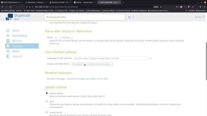Open dd-wrt Mesh bookmark folder
The image size is (207, 116).
(108, 11)
